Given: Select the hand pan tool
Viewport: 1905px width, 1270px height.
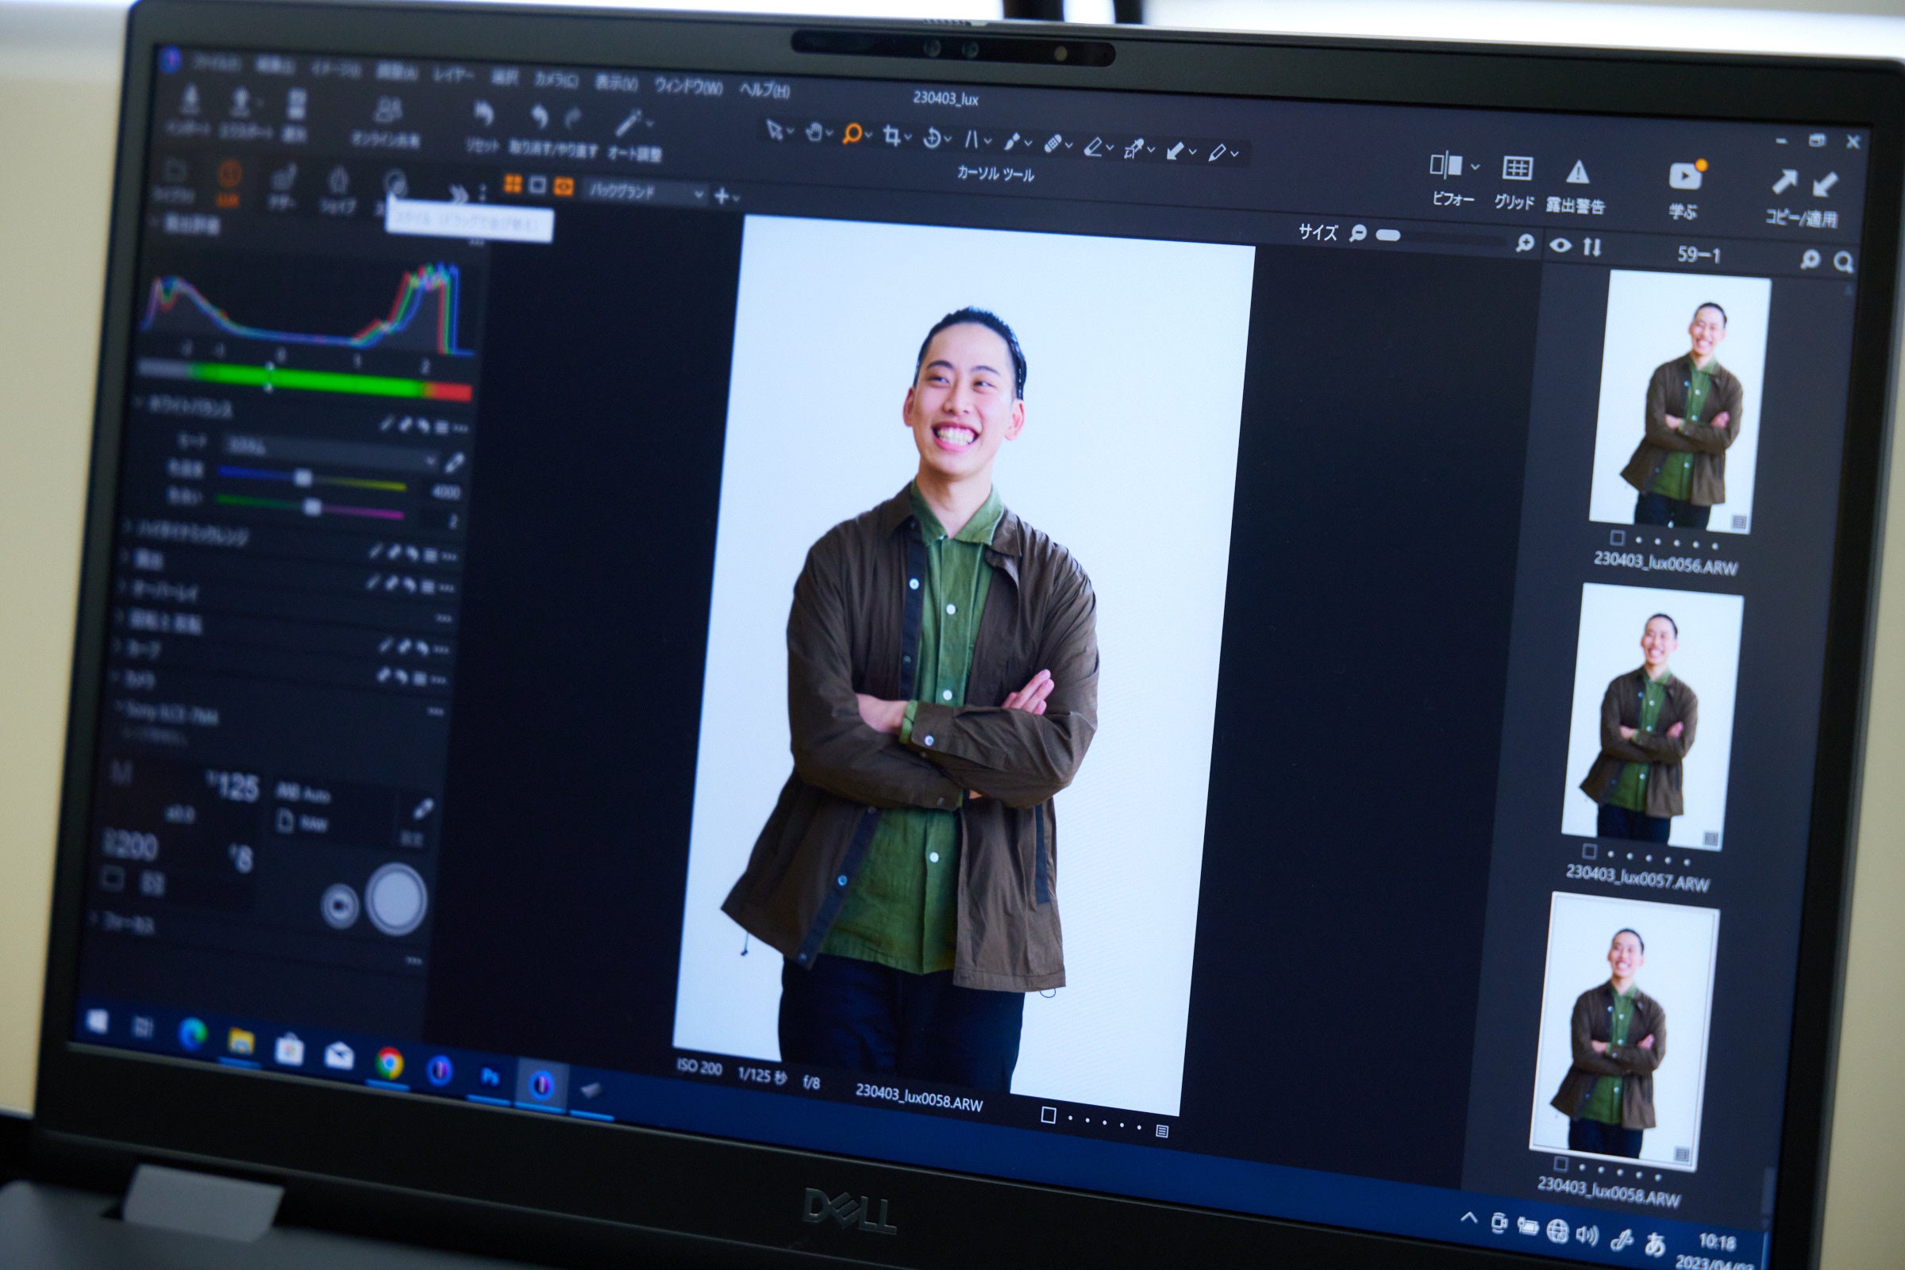Looking at the screenshot, I should pos(814,132).
